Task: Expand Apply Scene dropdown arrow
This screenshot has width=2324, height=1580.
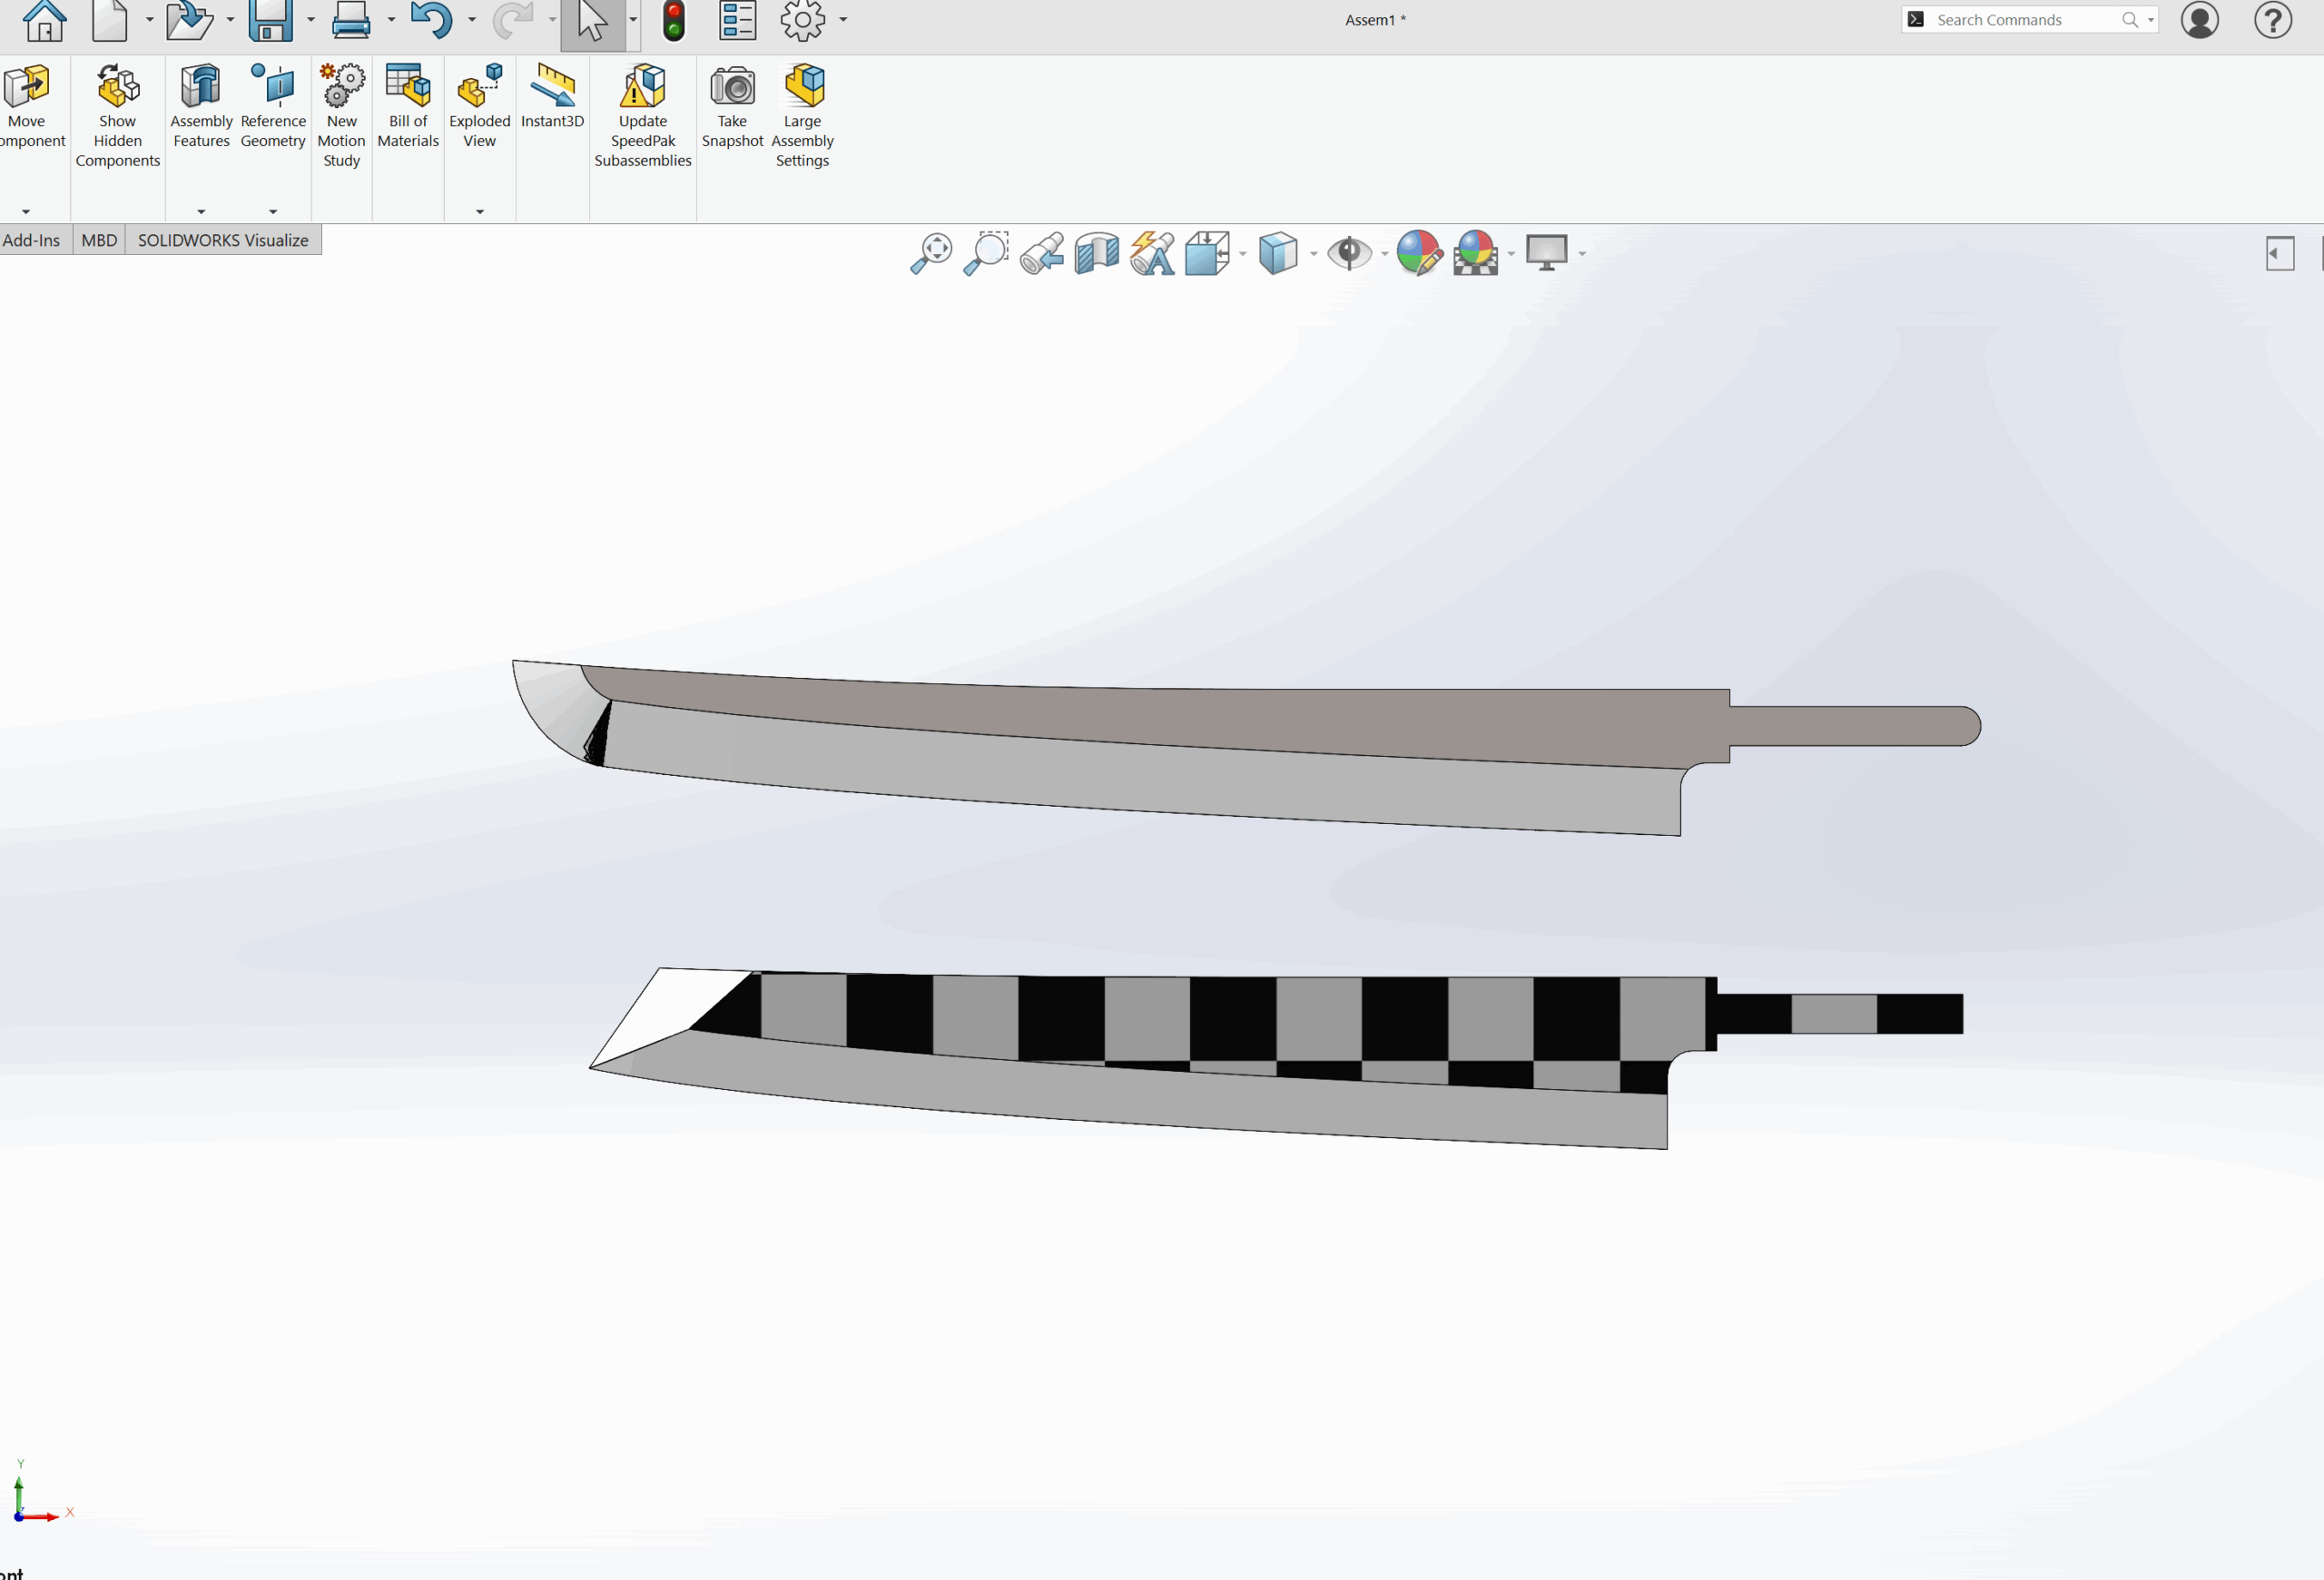Action: (x=1511, y=254)
